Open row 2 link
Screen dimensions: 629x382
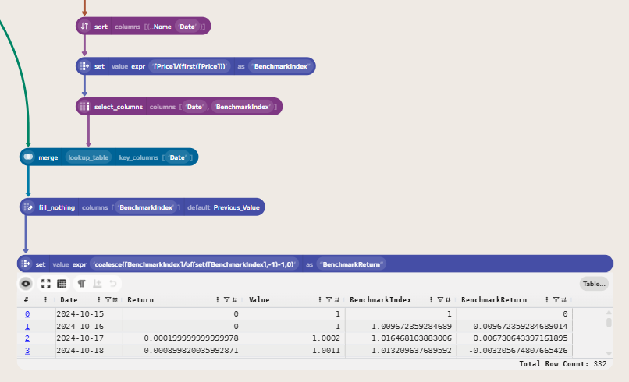(27, 338)
